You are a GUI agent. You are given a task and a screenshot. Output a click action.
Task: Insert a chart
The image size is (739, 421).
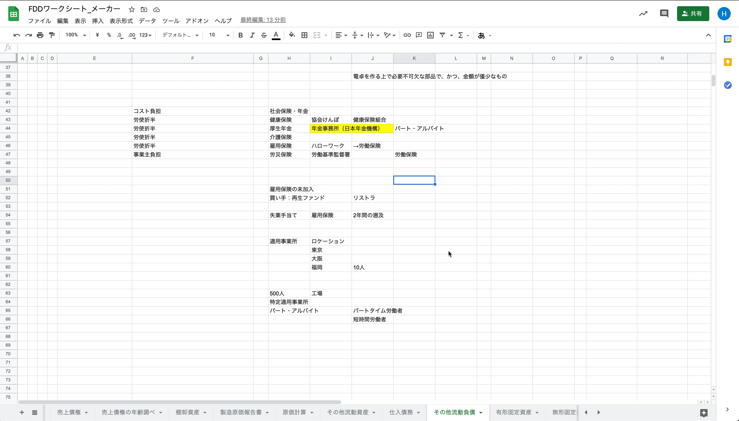click(430, 35)
